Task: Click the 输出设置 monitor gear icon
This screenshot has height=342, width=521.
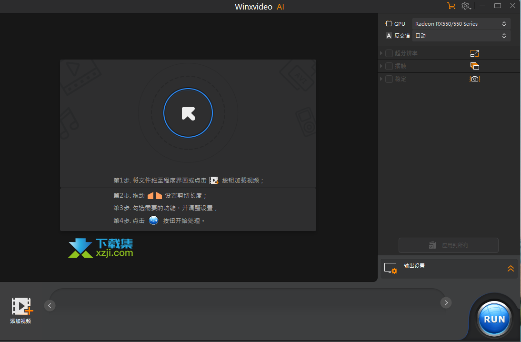Action: (x=391, y=268)
